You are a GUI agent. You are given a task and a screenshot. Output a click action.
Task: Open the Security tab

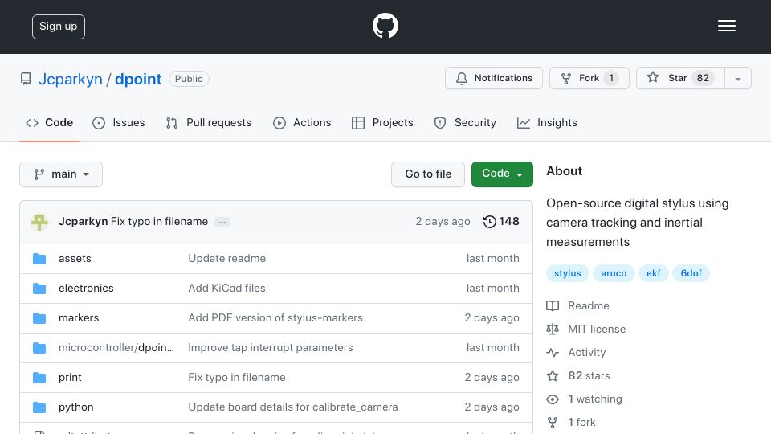tap(465, 122)
